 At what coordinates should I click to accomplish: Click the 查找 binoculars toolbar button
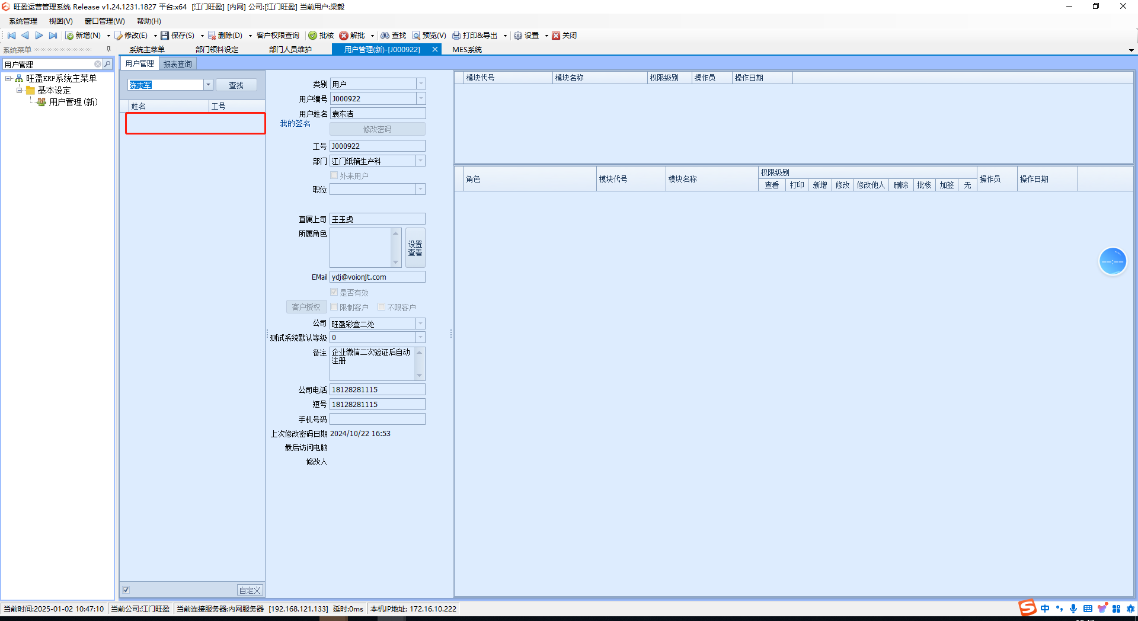pyautogui.click(x=393, y=36)
